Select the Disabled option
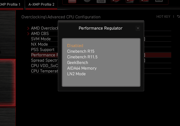180x126 pixels. (75, 46)
